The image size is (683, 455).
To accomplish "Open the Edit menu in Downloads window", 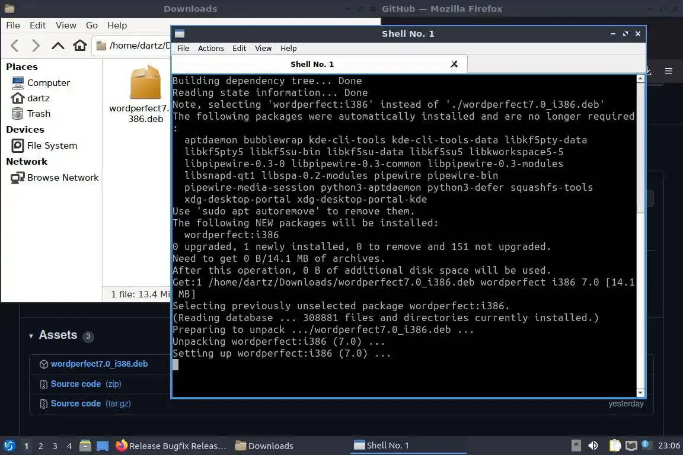I will coord(38,25).
